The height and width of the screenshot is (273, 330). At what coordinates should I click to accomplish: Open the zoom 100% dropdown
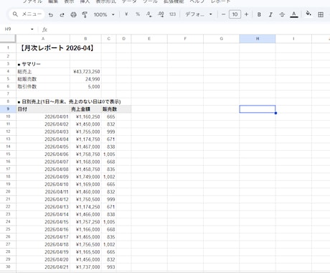pos(104,14)
